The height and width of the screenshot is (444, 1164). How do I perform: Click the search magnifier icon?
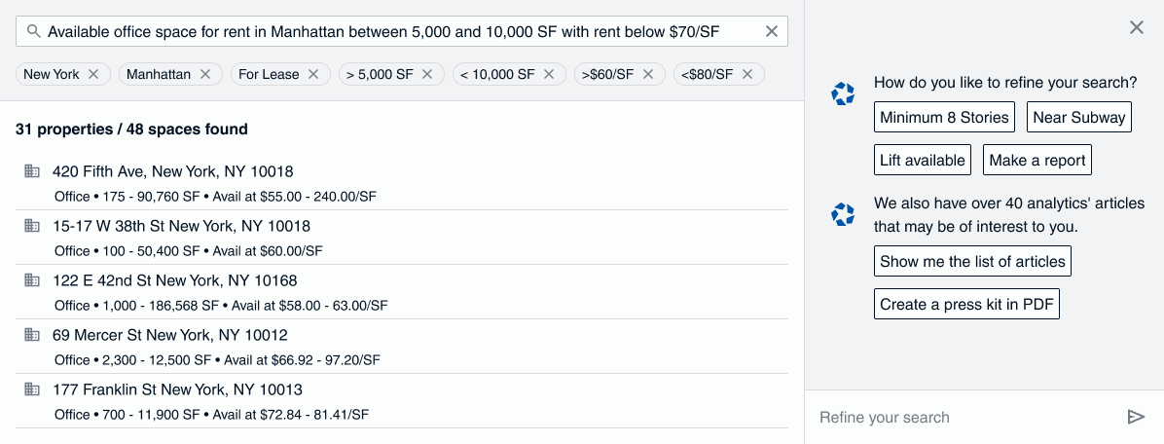tap(33, 32)
